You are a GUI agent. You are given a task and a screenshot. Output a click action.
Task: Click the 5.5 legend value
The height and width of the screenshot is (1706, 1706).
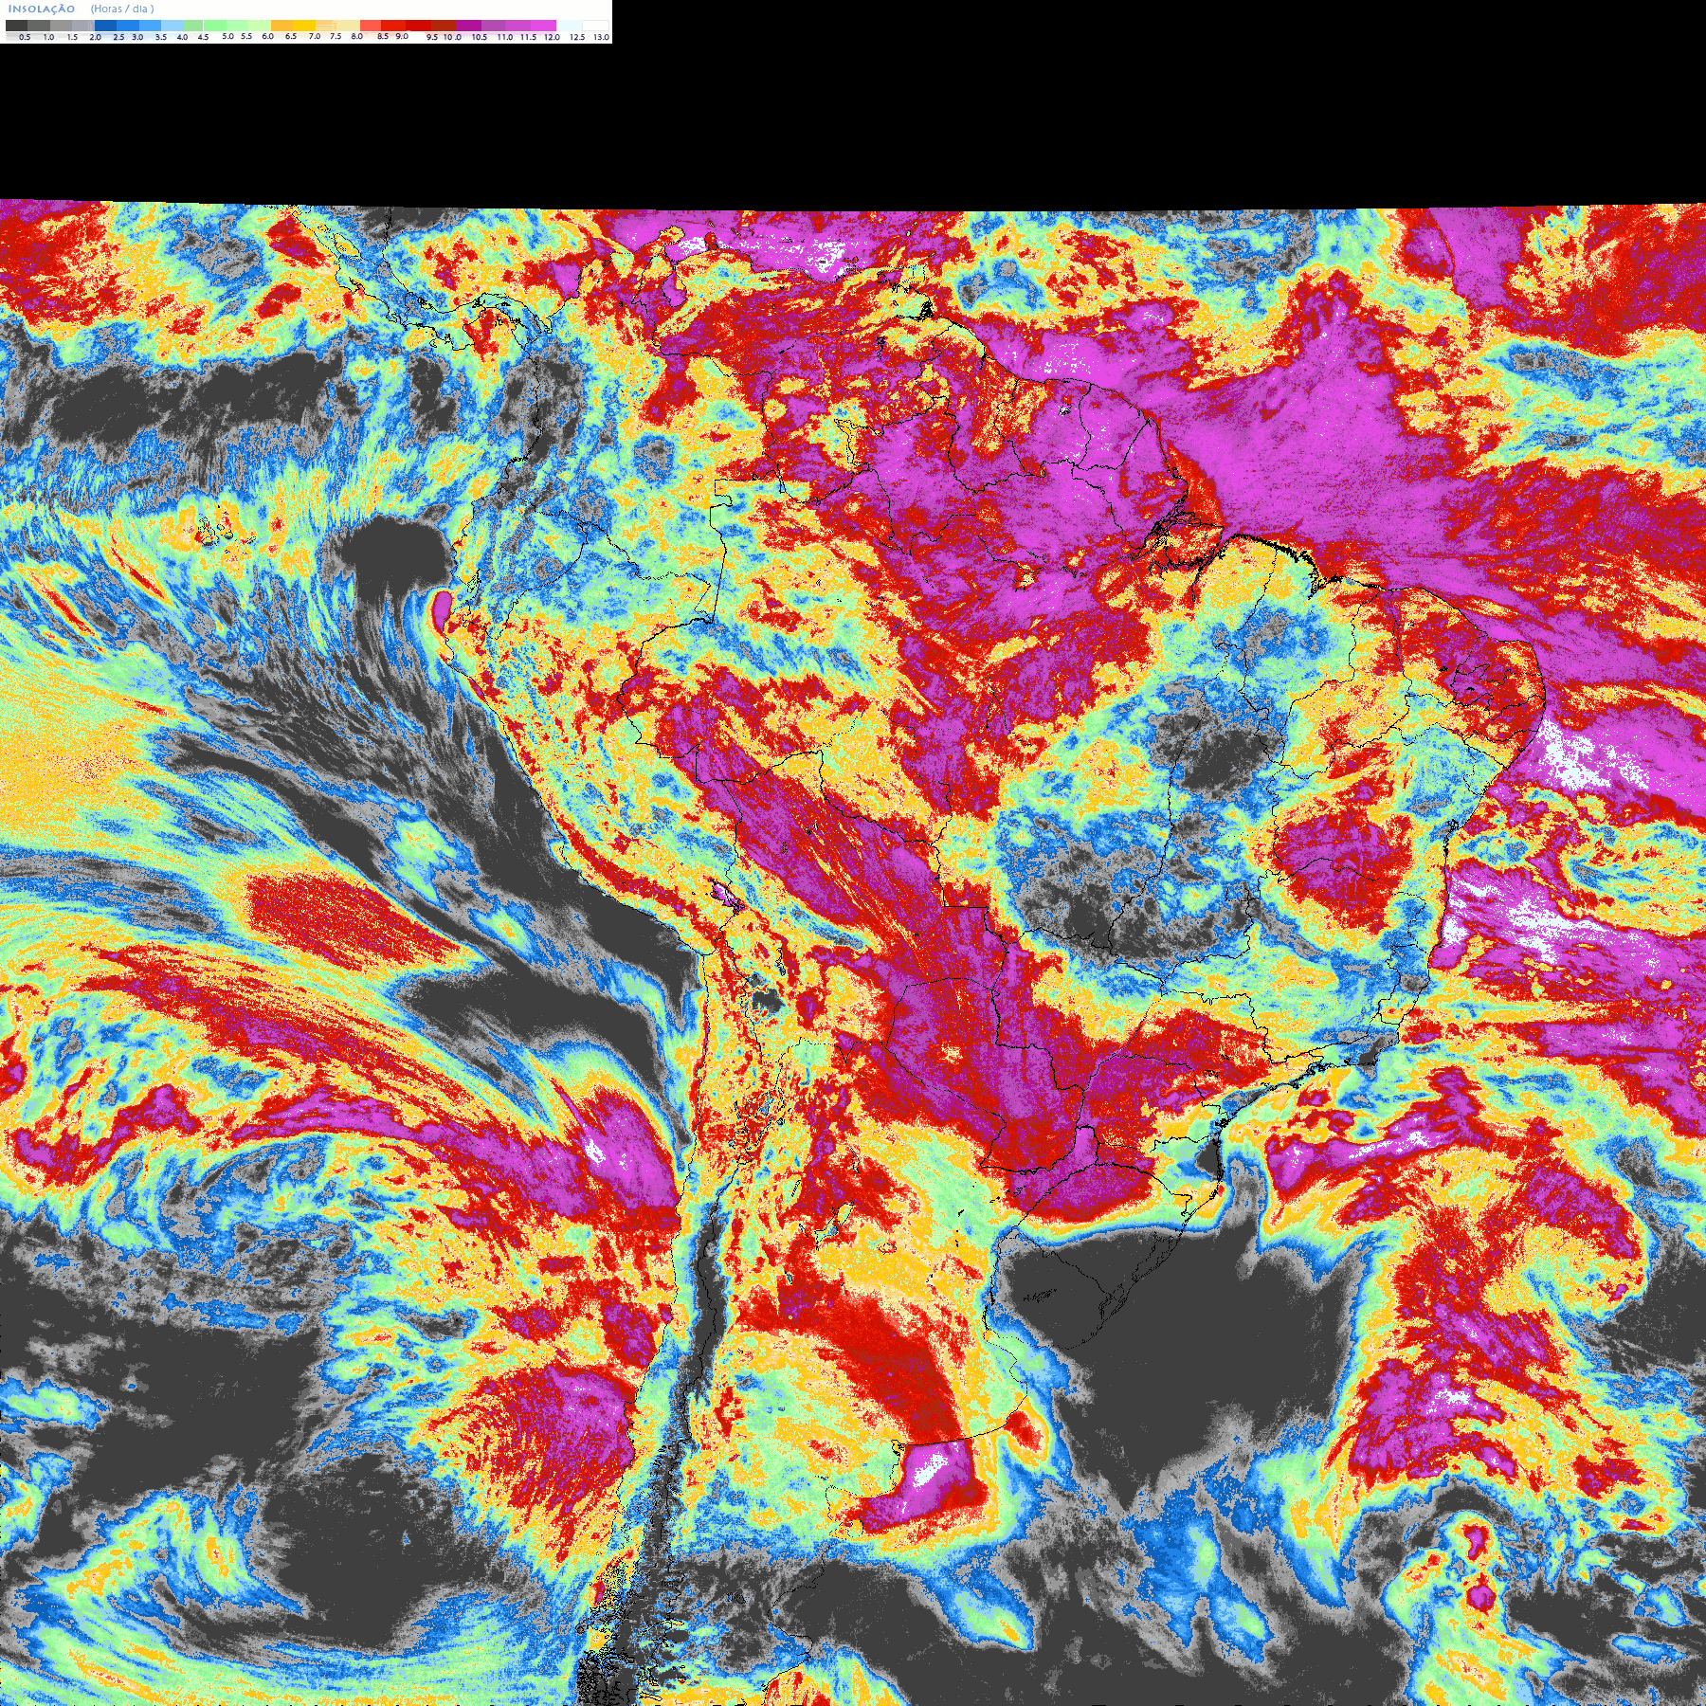pos(246,36)
